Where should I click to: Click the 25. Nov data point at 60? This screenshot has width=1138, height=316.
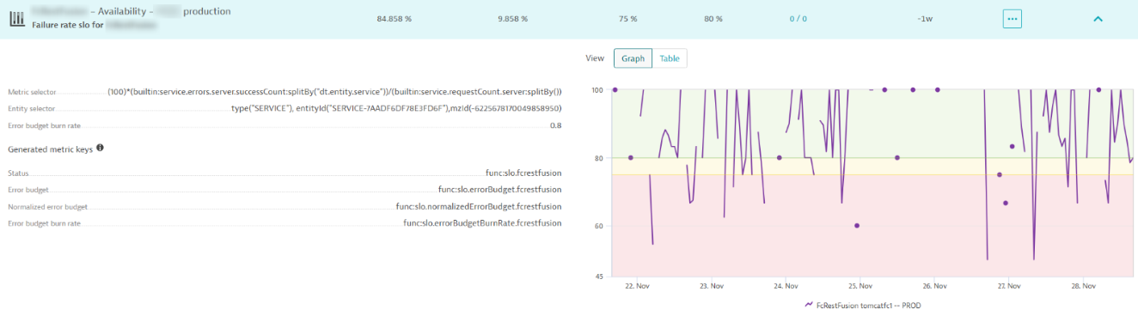[x=857, y=226]
